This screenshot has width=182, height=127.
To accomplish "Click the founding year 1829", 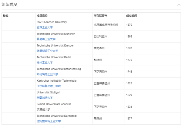I will tap(129, 95).
